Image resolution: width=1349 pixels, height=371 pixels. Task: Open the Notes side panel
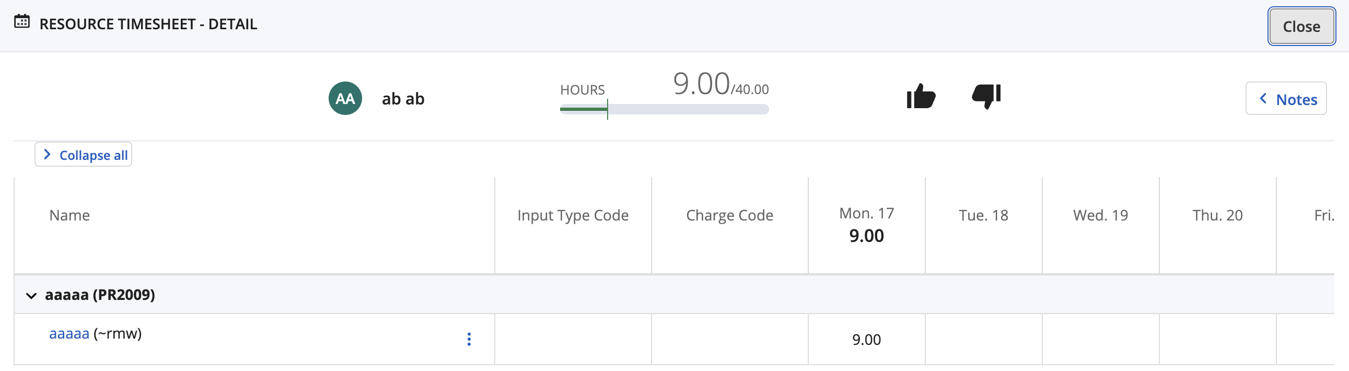pyautogui.click(x=1296, y=99)
